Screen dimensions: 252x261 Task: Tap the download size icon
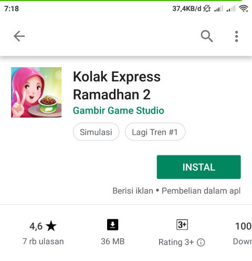point(112,225)
